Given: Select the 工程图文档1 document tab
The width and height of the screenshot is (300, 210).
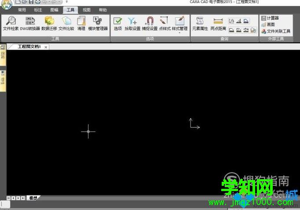Looking at the screenshot, I should tap(29, 47).
